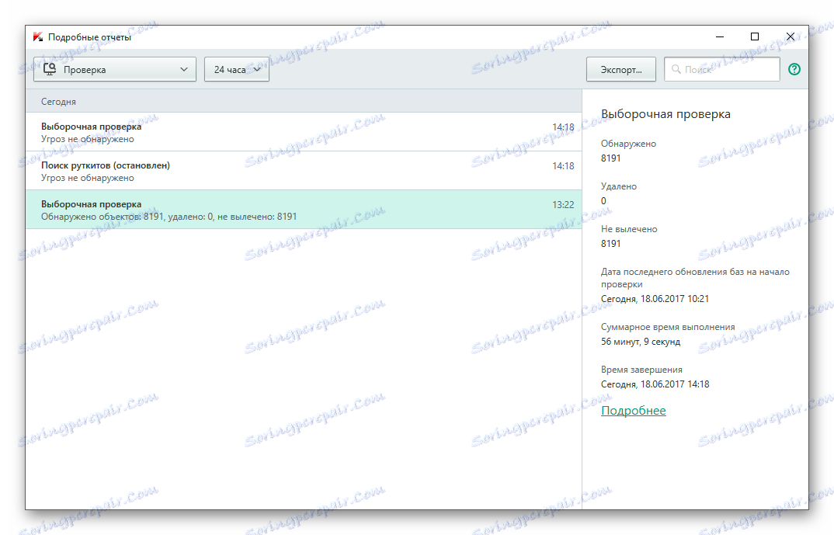
Task: Click the Обнаружено объектов: 8191 summary line
Action: 169,217
